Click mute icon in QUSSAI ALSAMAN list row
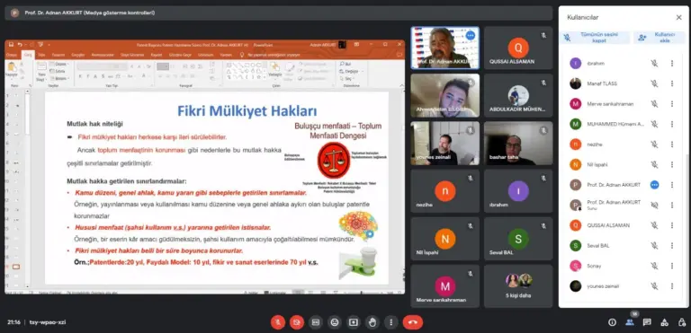This screenshot has width=691, height=333. pos(654,225)
